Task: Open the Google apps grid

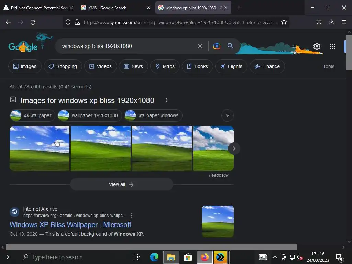Action: pos(333,46)
